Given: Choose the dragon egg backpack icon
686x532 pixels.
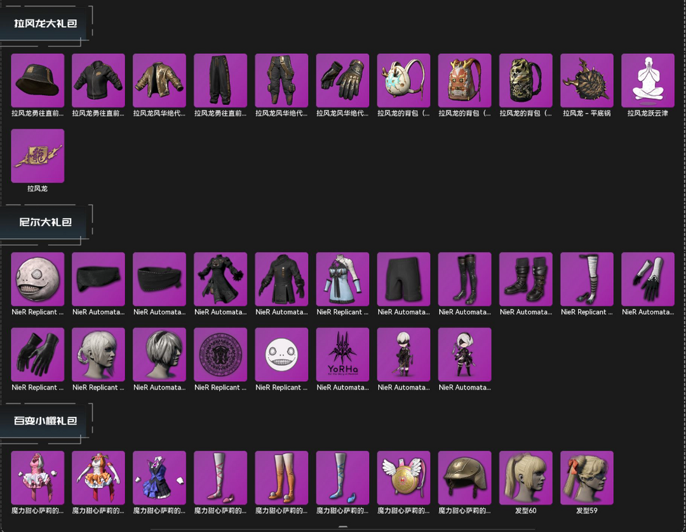Looking at the screenshot, I should pos(403,81).
